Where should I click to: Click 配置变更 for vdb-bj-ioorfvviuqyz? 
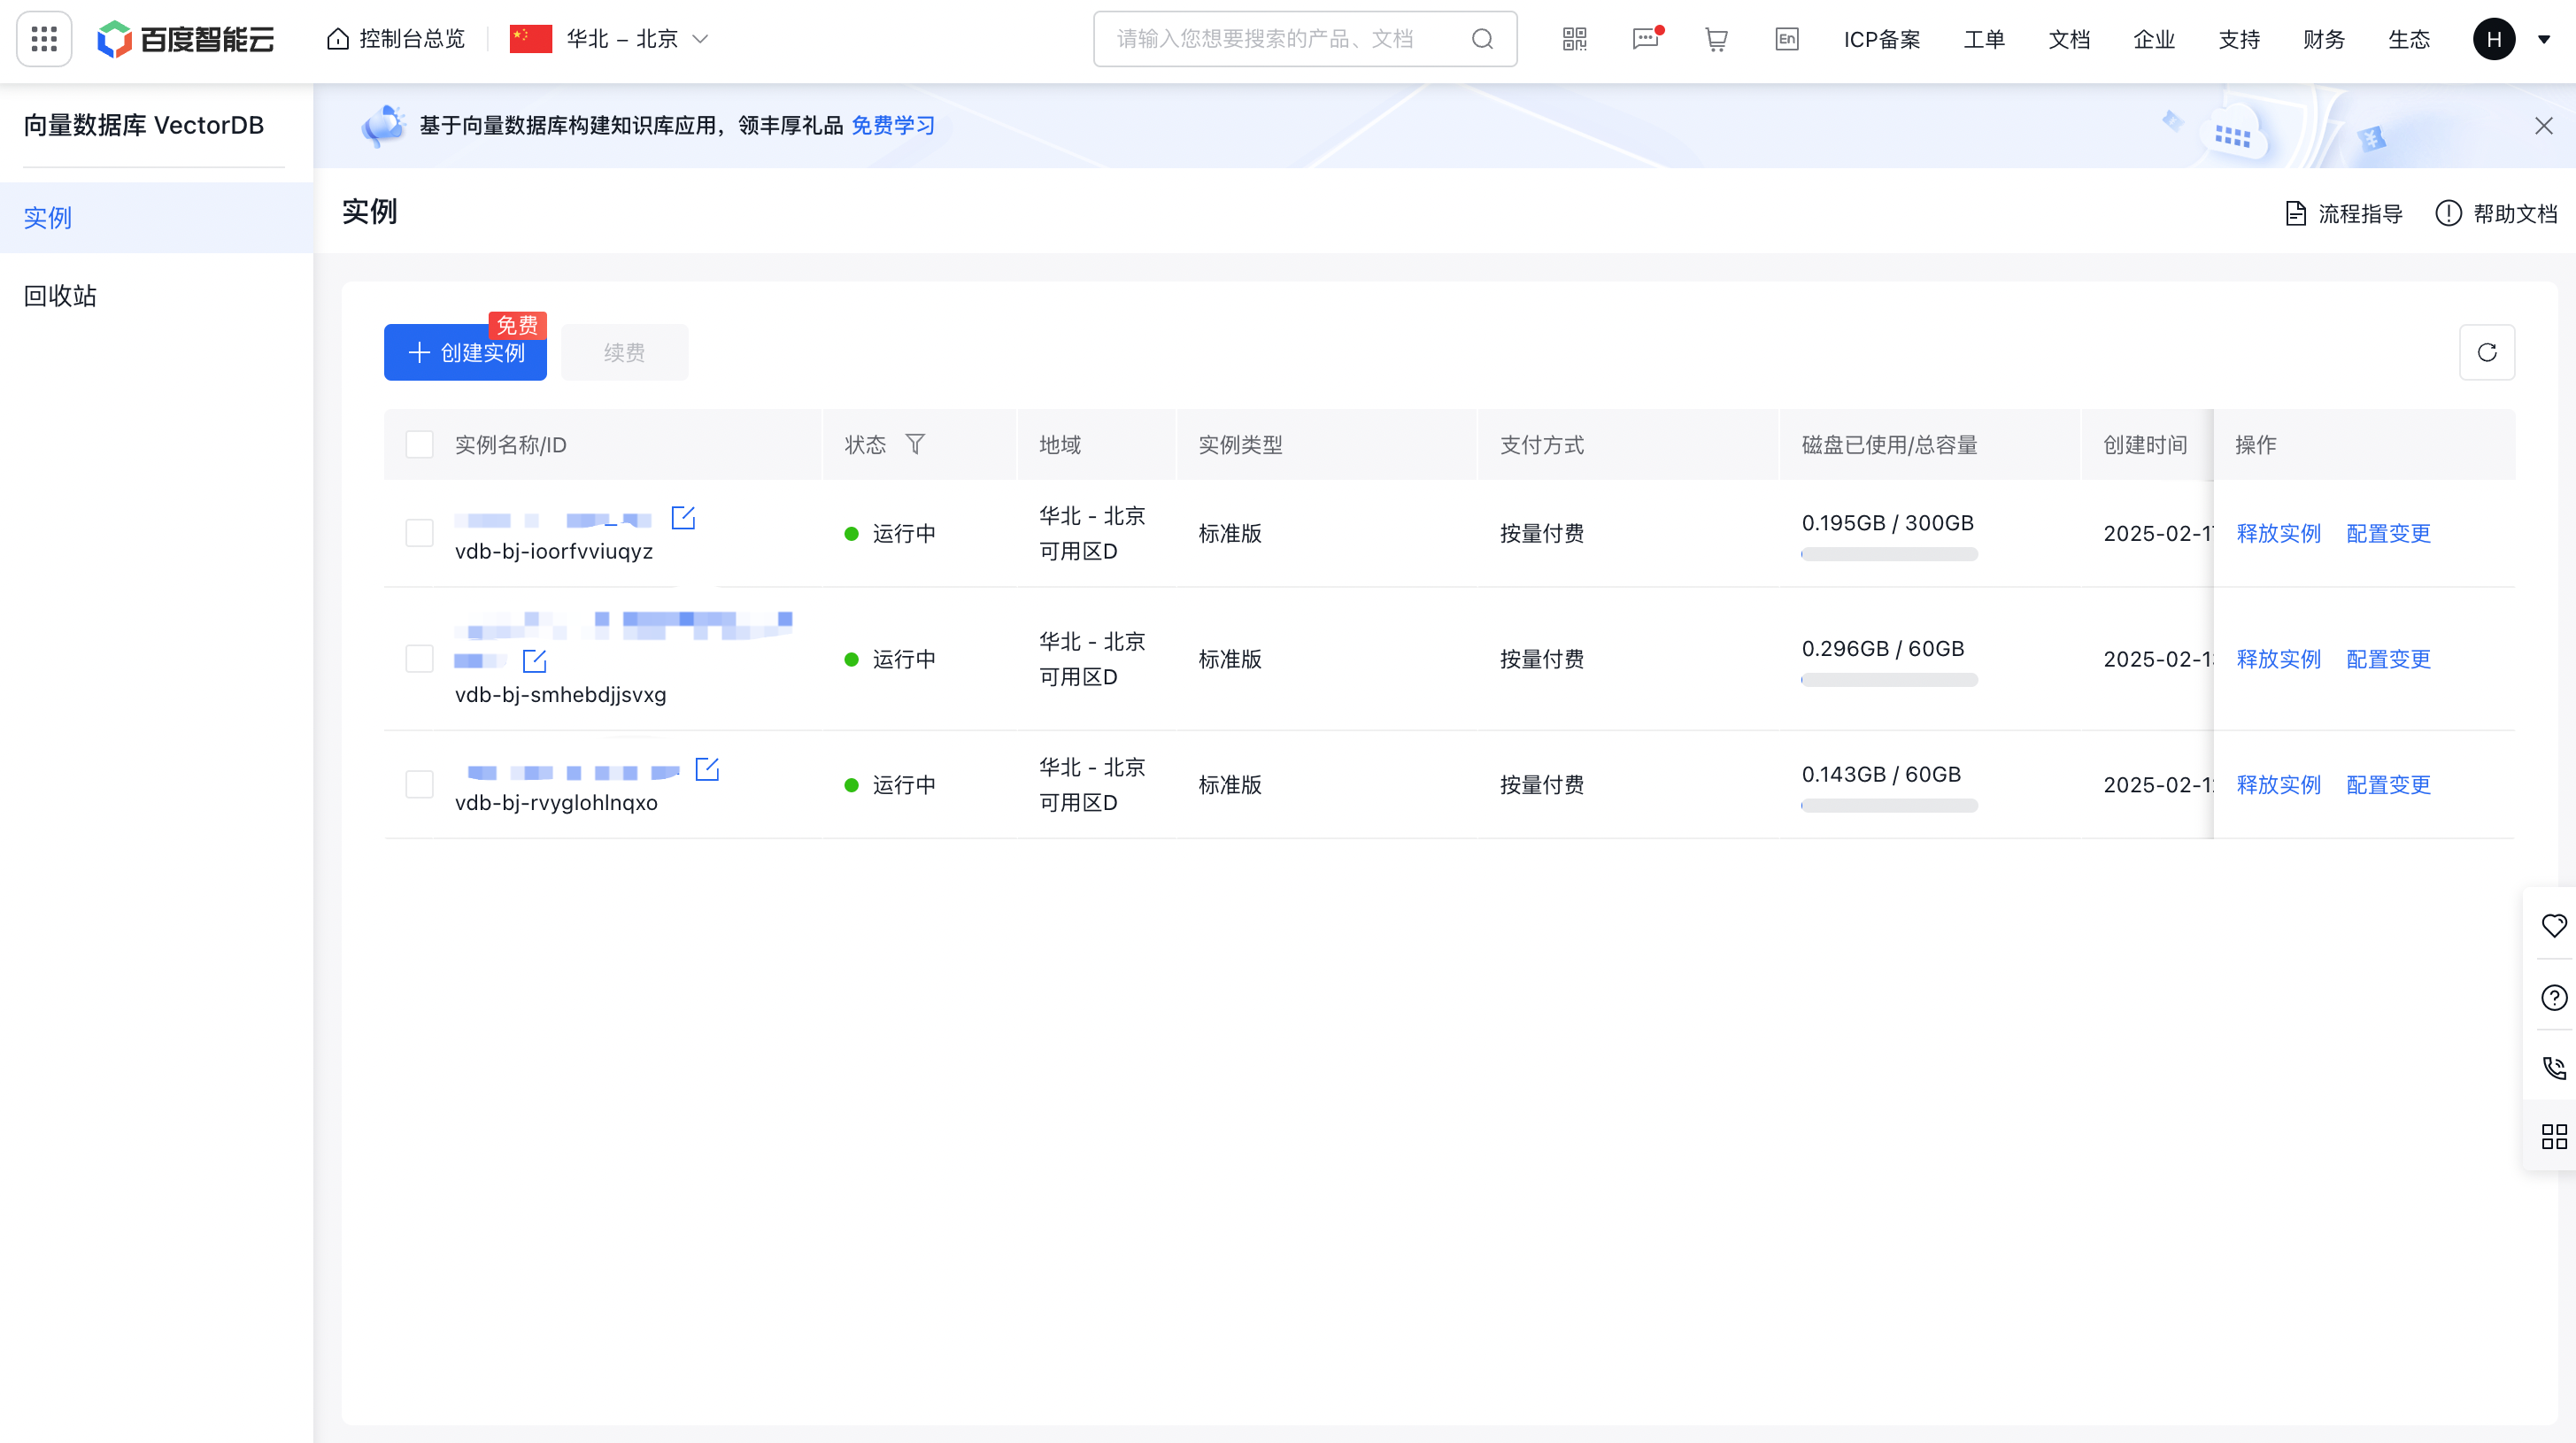click(x=2388, y=533)
